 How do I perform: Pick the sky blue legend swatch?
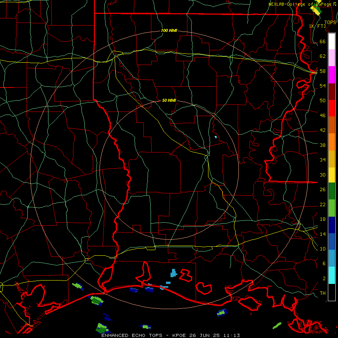pyautogui.click(x=332, y=258)
